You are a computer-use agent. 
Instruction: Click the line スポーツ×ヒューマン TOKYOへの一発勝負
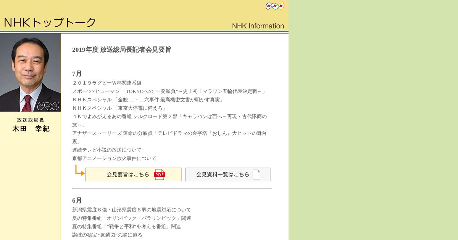[x=169, y=91]
